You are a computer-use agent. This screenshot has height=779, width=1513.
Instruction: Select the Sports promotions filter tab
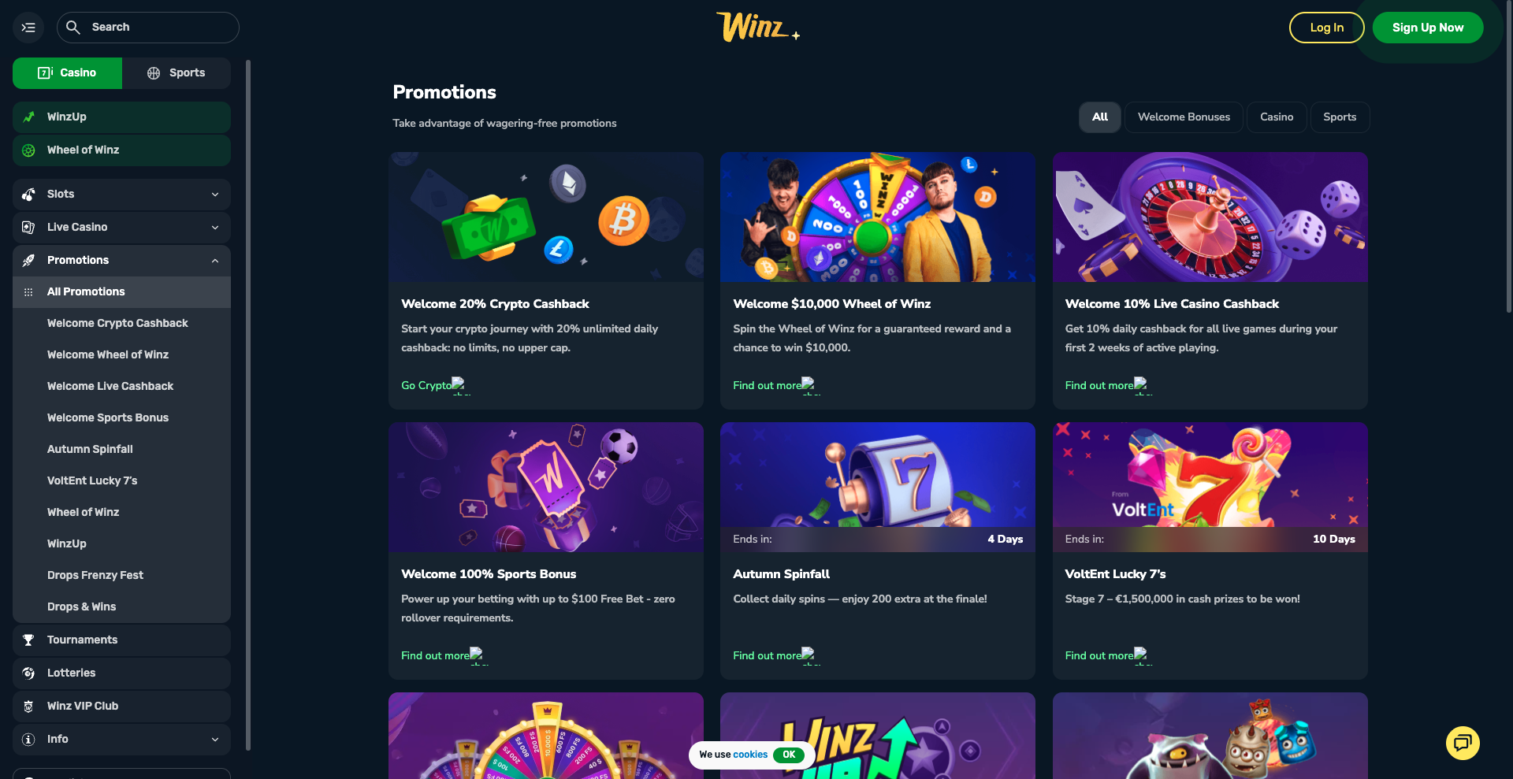point(1340,117)
